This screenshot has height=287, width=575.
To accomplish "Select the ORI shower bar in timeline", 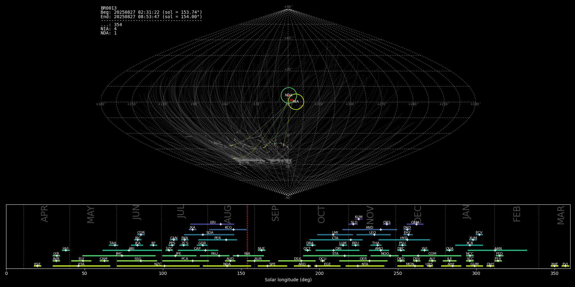I will tap(337, 250).
